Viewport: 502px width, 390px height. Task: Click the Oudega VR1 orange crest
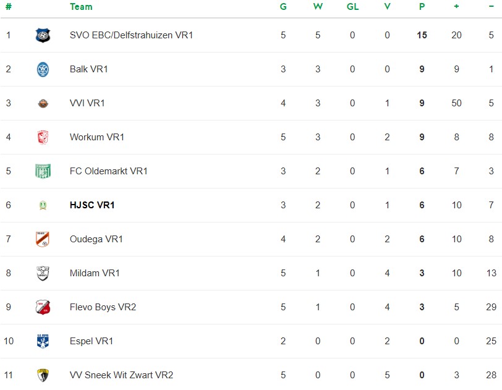(x=43, y=239)
